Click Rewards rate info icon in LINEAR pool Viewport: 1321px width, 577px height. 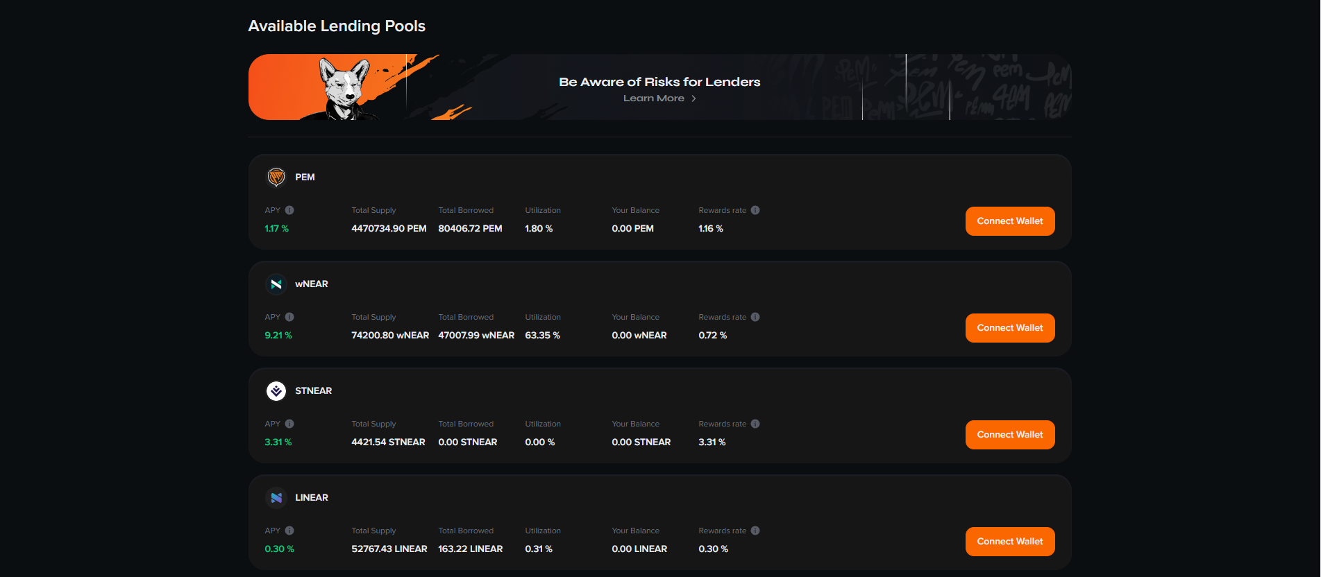755,531
